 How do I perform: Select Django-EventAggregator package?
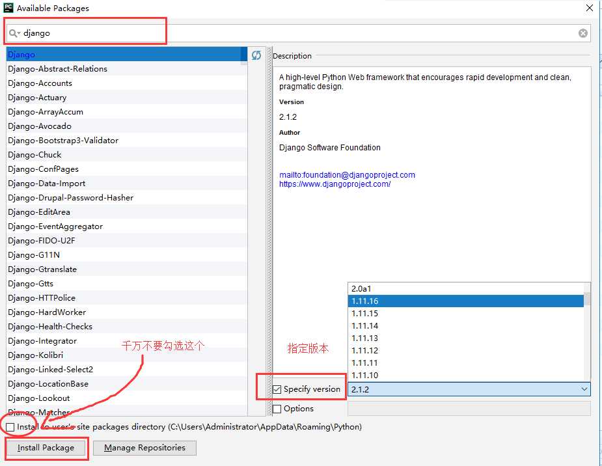pos(127,226)
